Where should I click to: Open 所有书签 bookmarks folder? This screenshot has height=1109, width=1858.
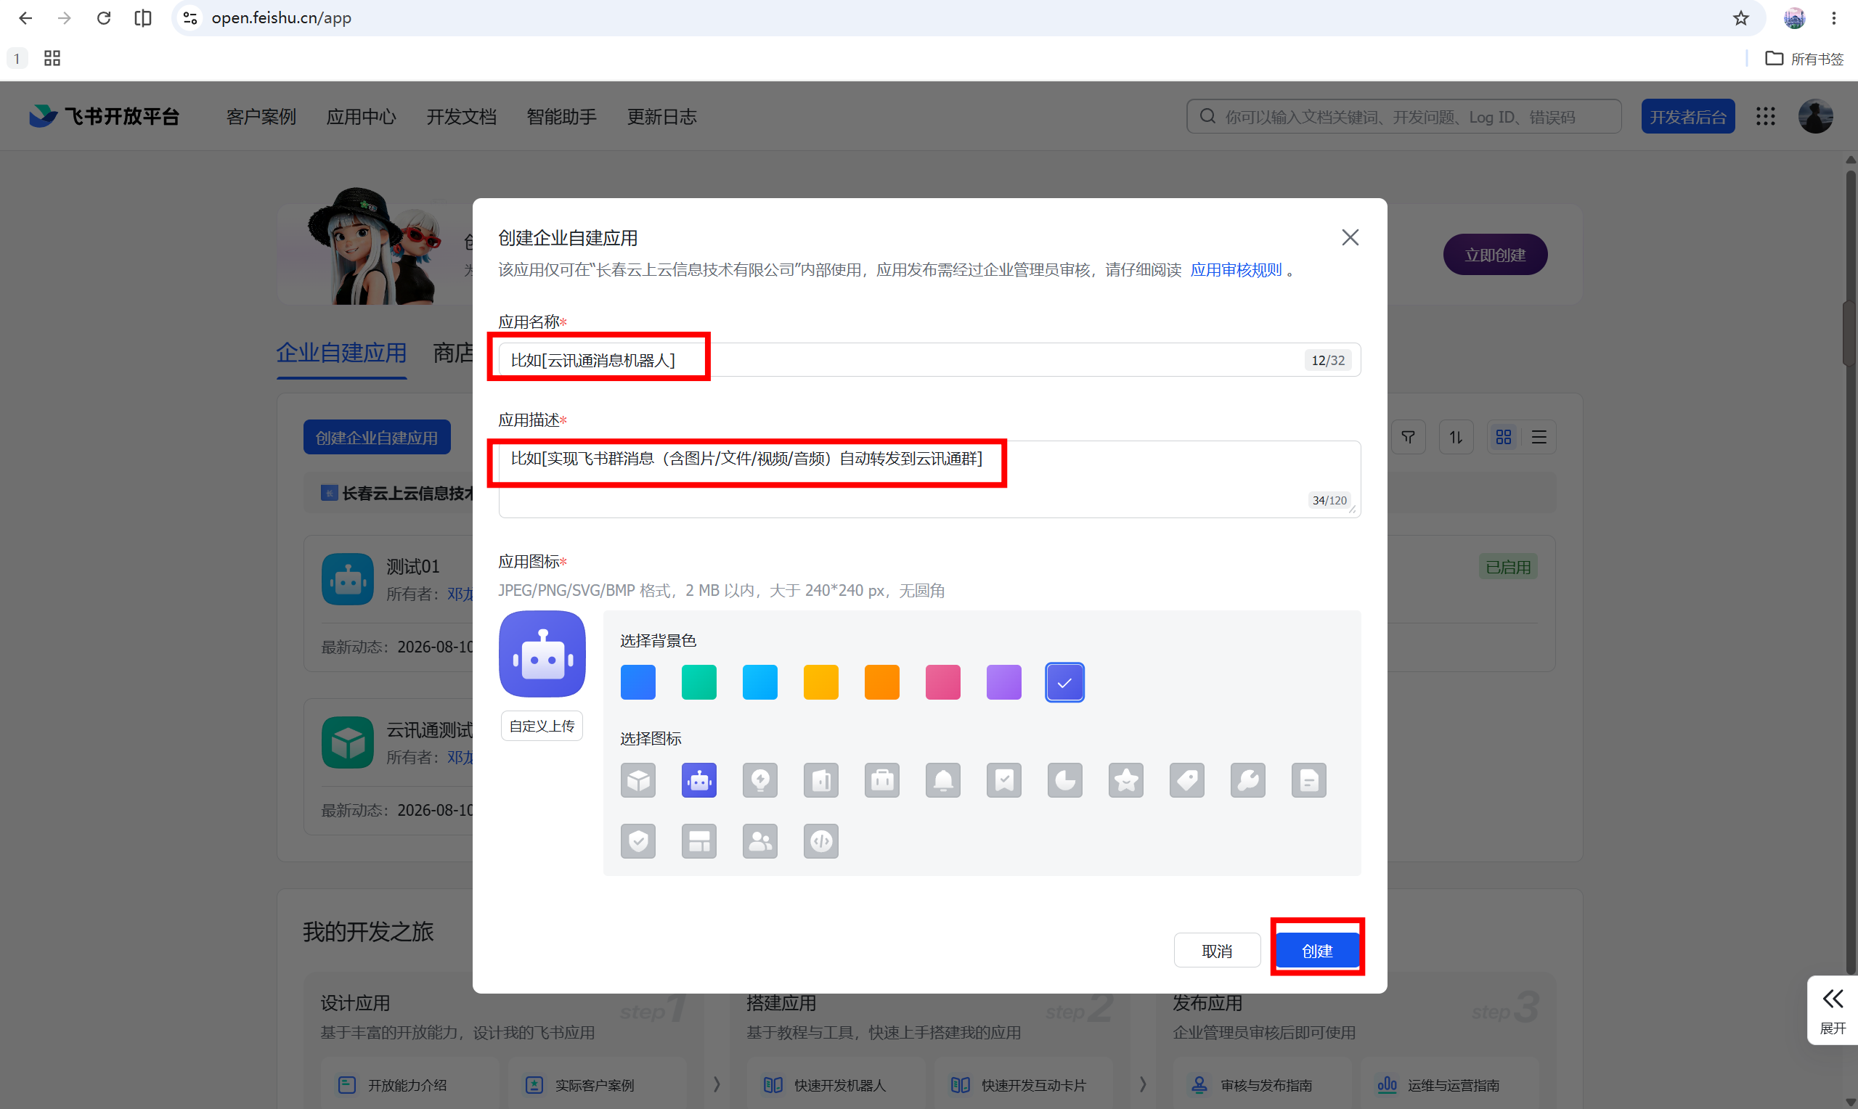click(1805, 58)
